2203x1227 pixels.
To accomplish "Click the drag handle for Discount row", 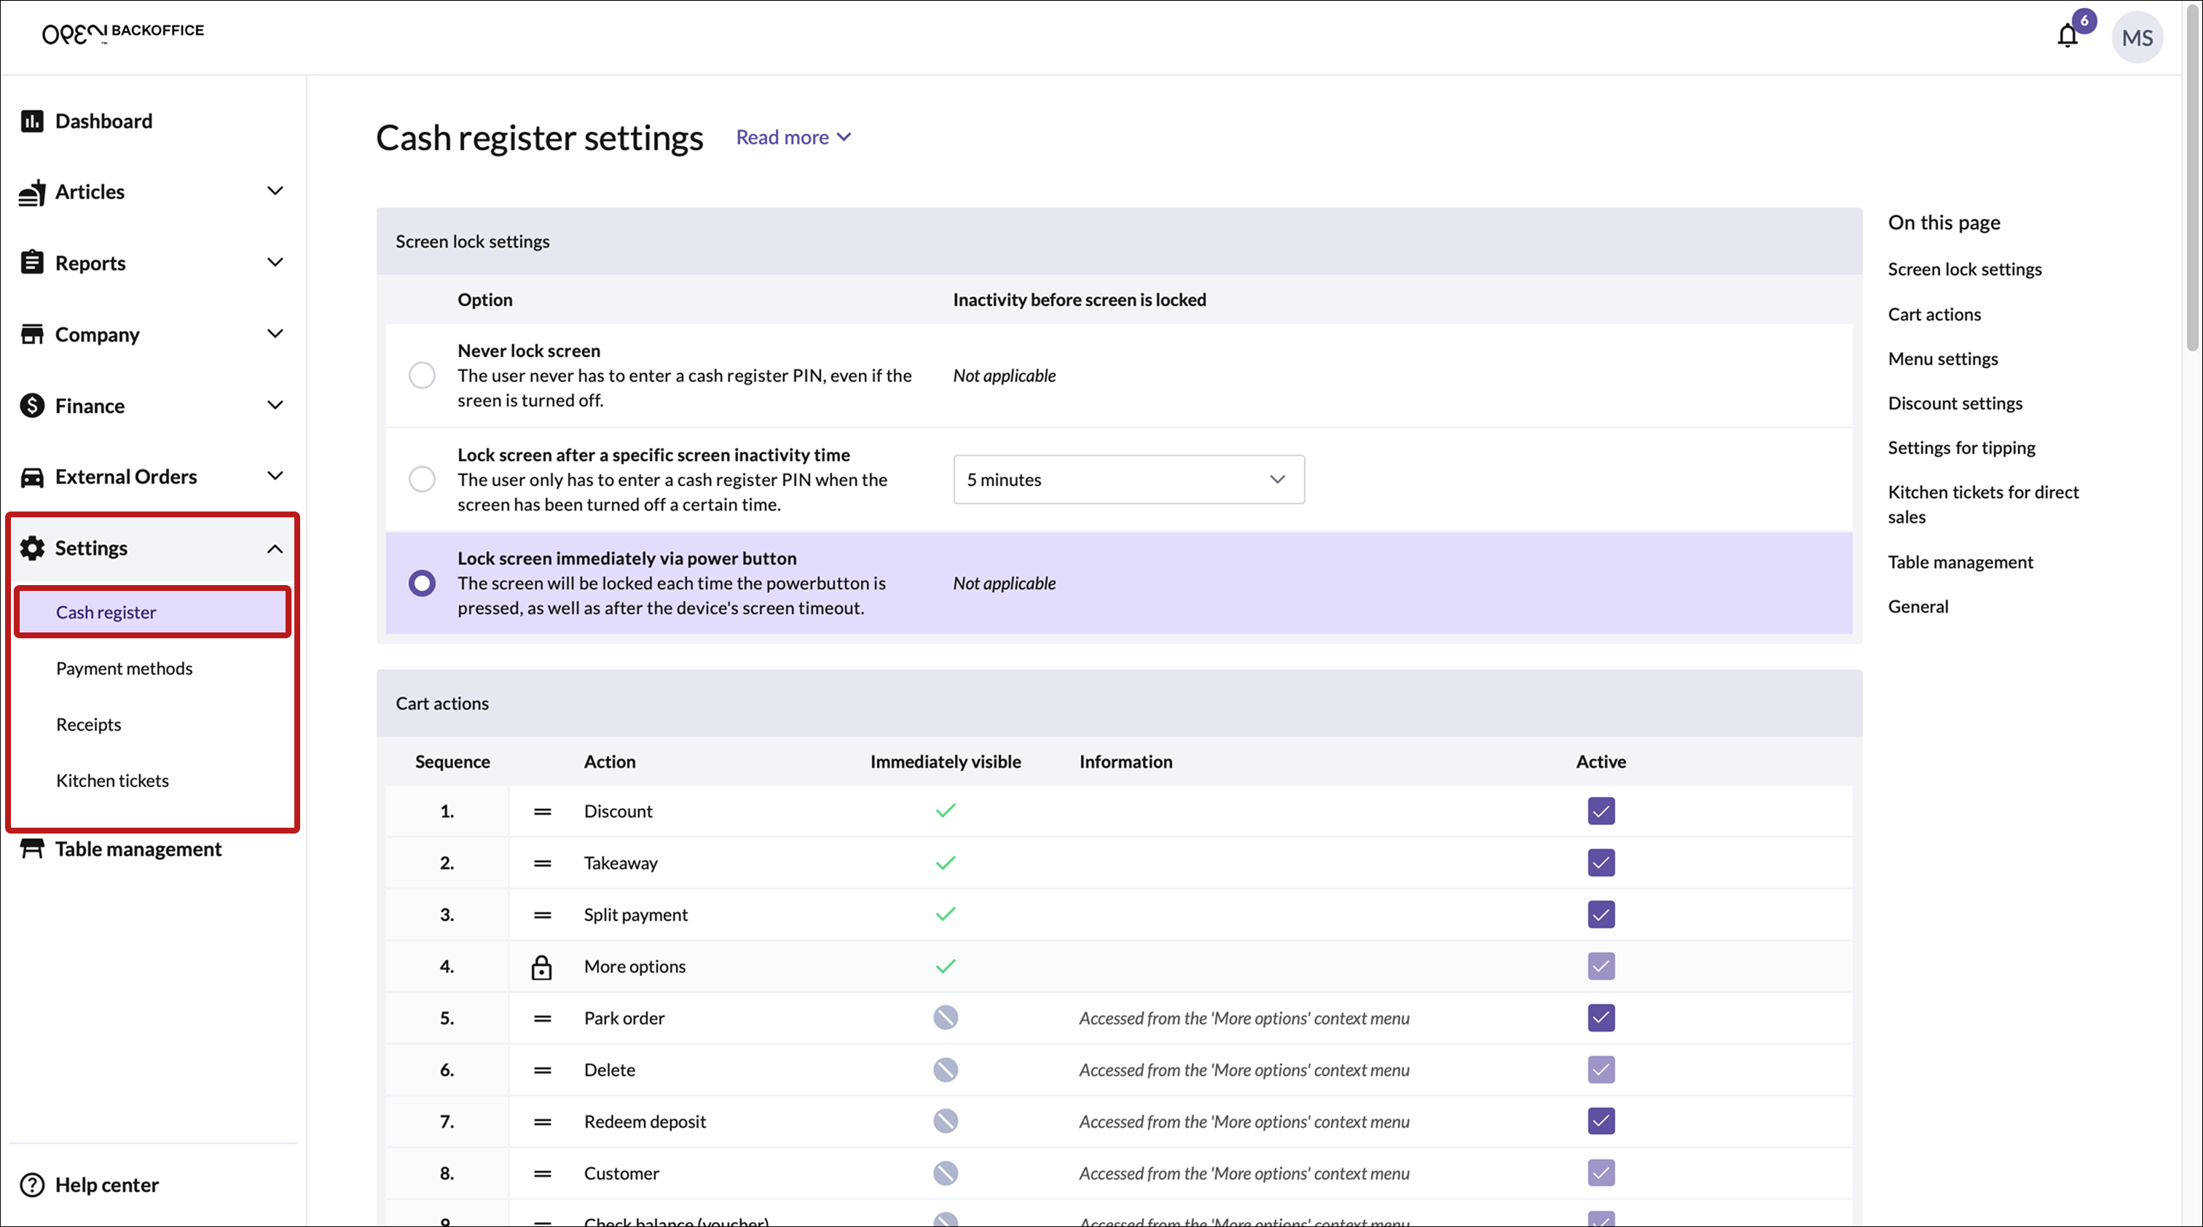I will click(x=542, y=812).
